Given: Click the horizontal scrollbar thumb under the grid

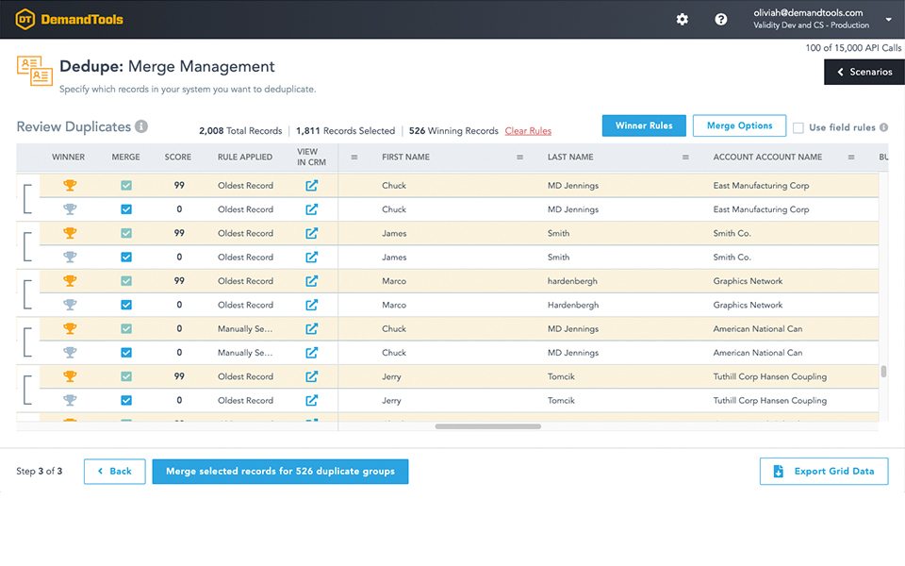Looking at the screenshot, I should coord(487,426).
